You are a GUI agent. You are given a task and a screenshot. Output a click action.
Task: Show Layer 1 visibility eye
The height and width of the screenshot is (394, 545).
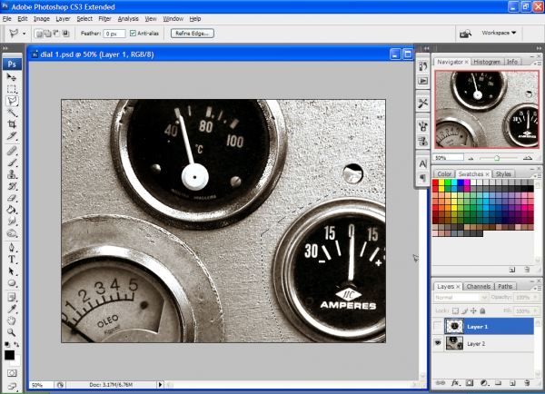click(438, 326)
